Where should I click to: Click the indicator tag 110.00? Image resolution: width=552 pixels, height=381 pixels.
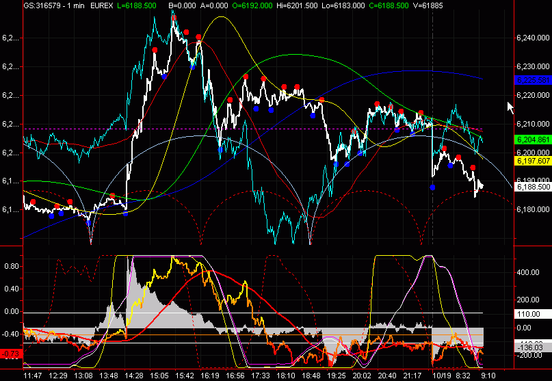532,314
